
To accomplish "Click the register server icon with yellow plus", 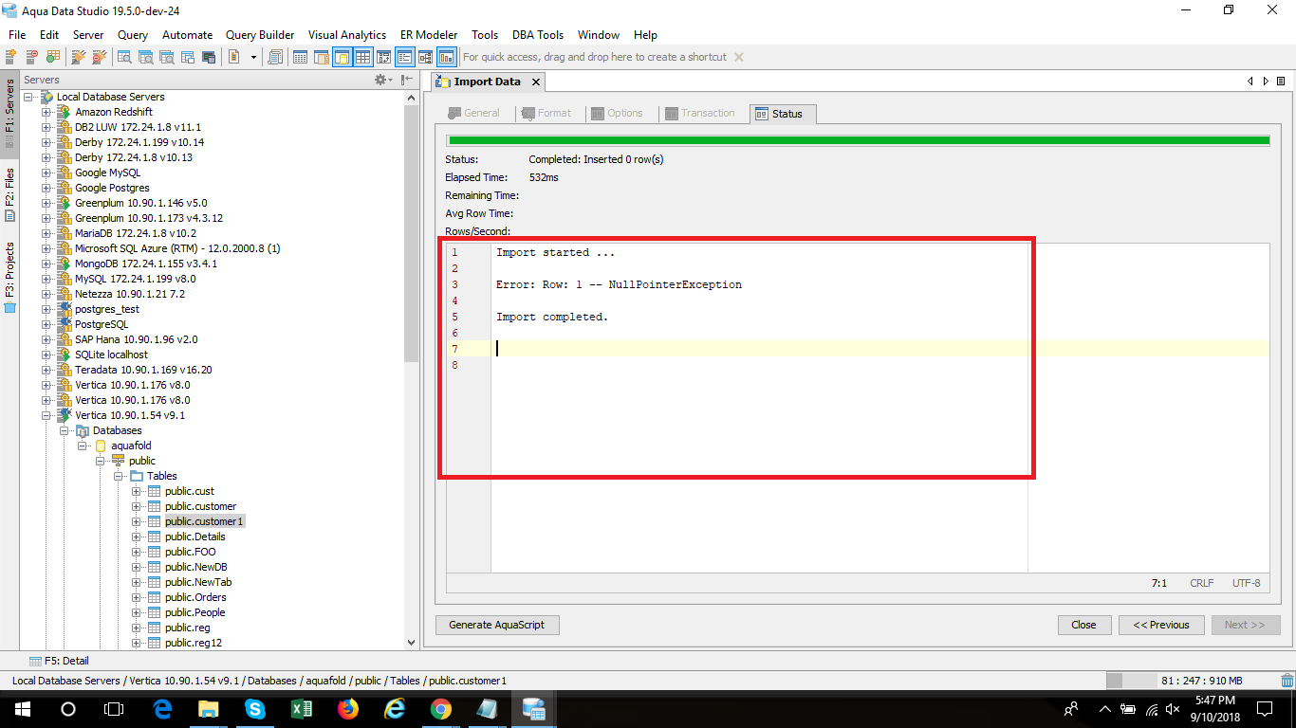I will 11,57.
